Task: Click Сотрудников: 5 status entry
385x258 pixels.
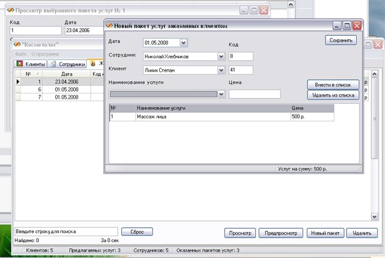Action: 151,250
